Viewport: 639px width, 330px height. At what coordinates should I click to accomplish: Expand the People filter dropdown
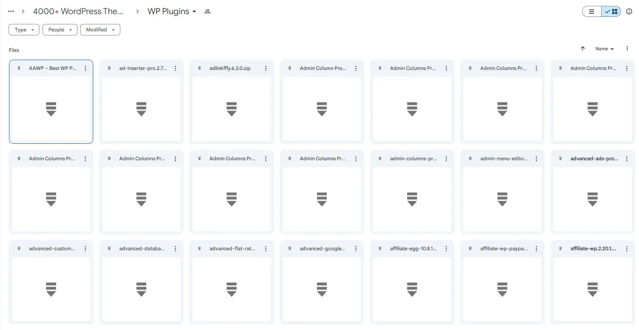(60, 30)
